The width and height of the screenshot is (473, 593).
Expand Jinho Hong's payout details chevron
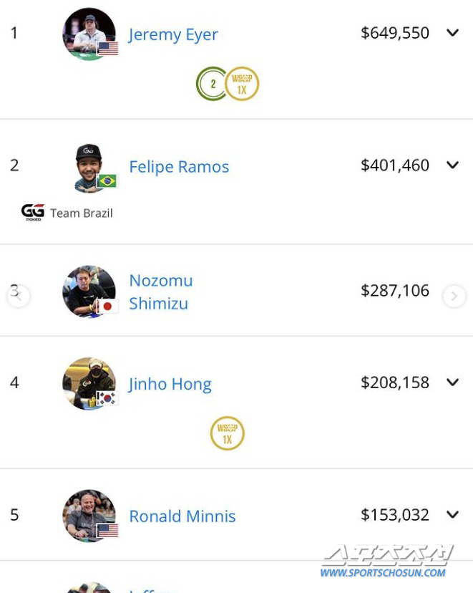coord(452,382)
